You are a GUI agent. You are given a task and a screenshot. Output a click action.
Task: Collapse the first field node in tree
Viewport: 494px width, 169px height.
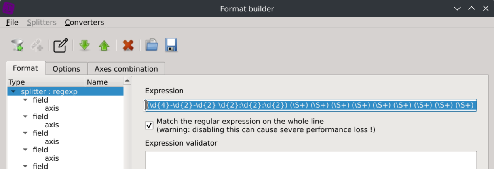25,100
